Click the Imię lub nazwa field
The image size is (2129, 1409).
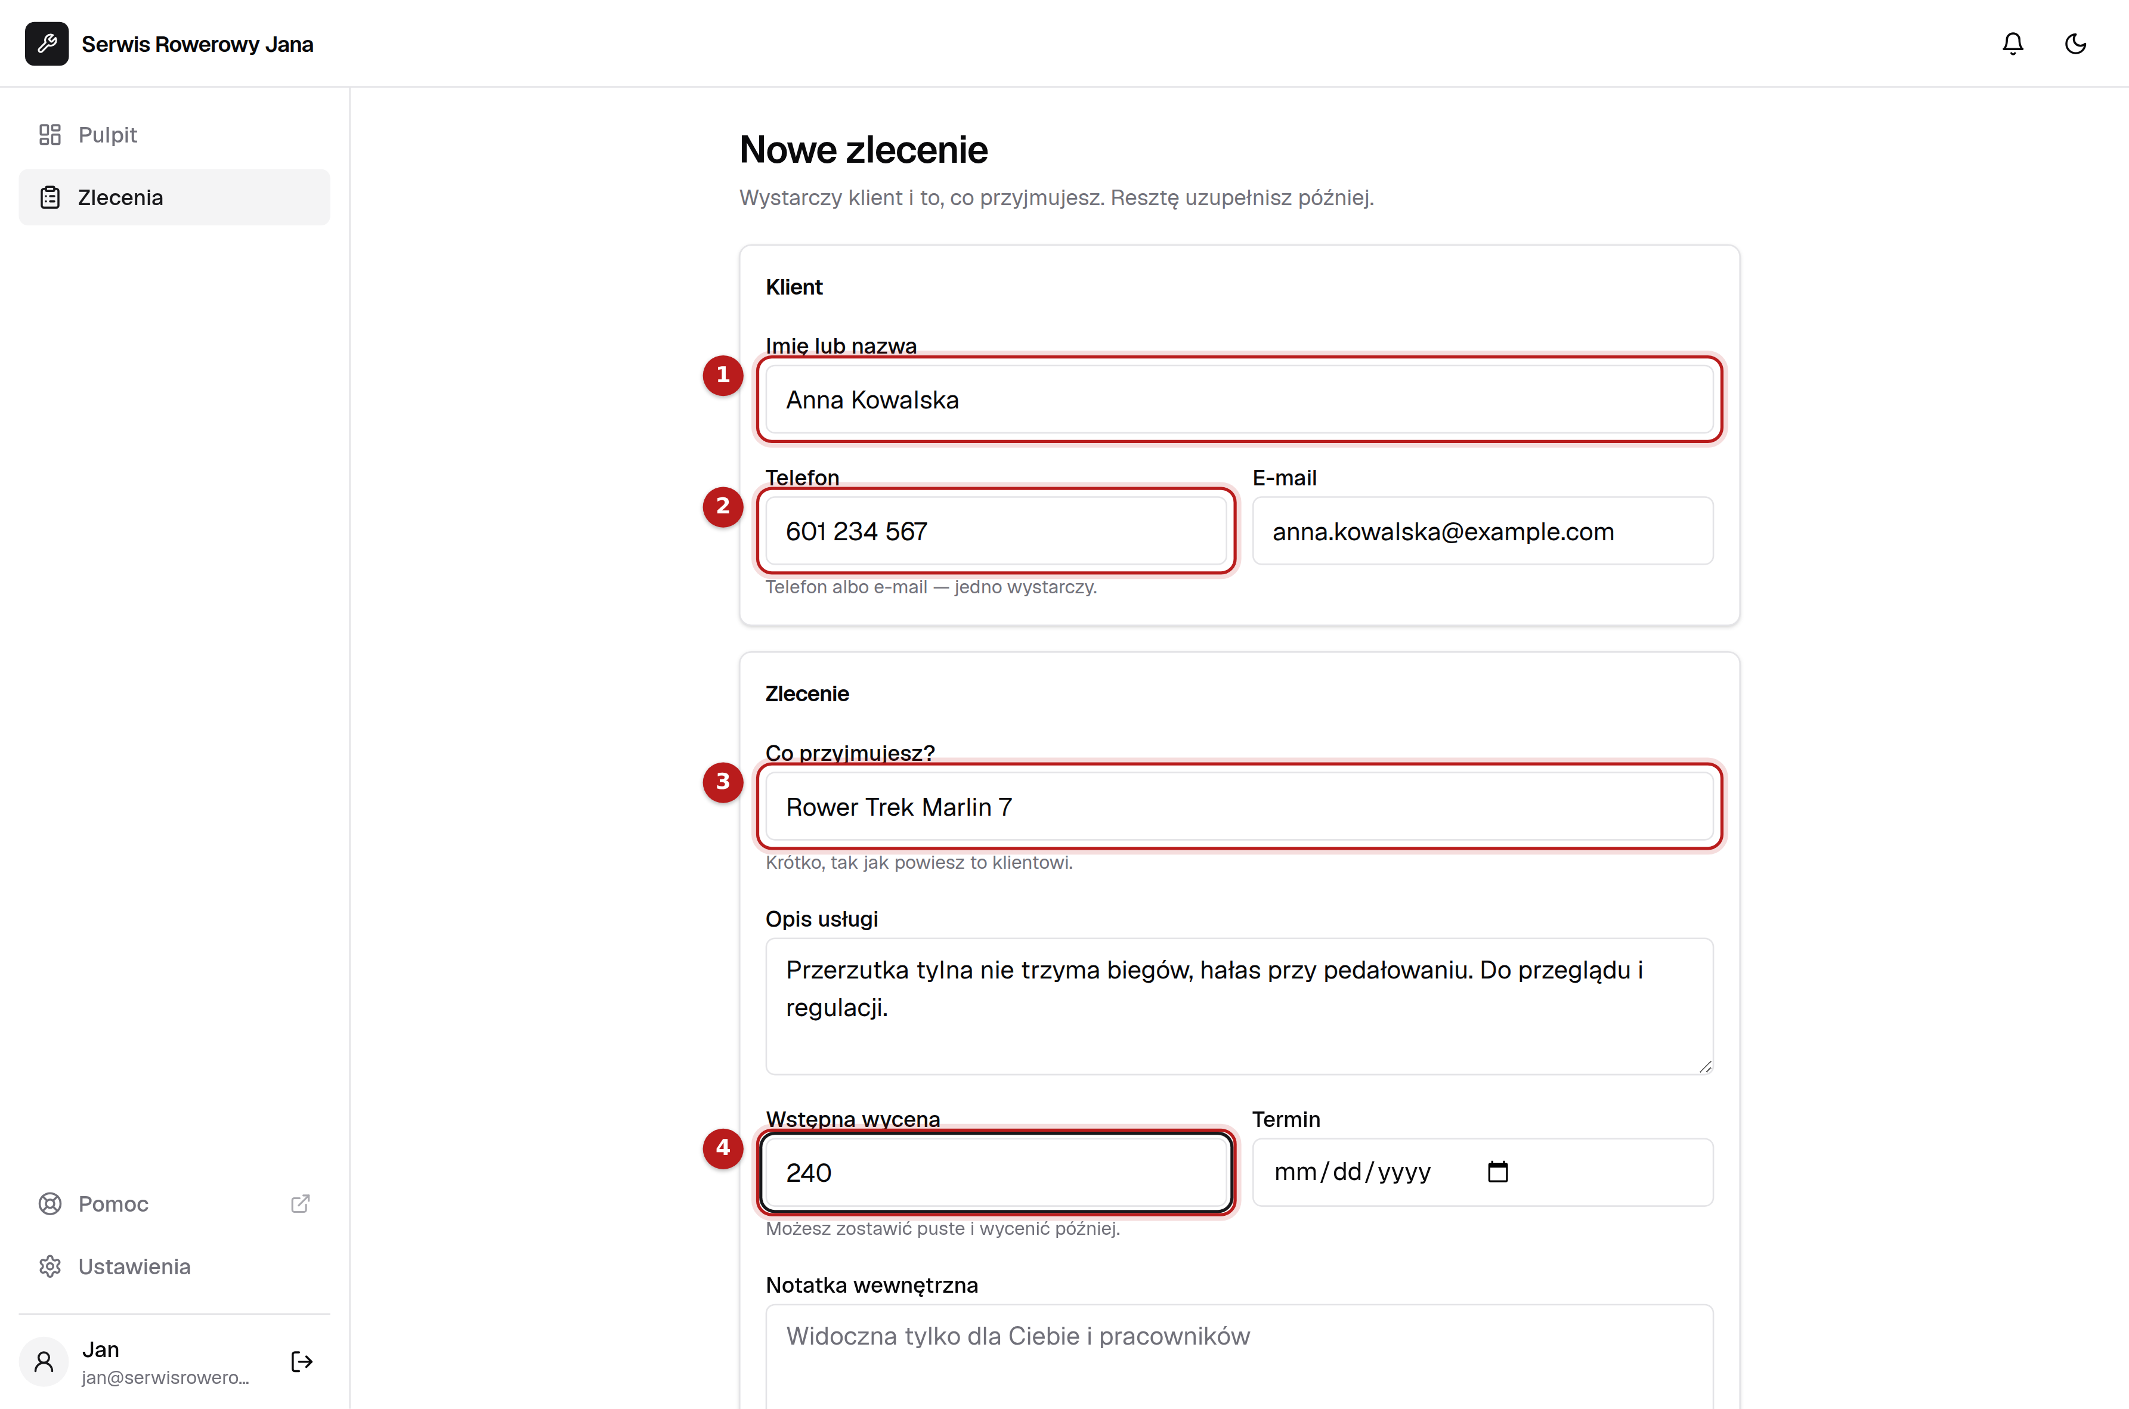(x=1239, y=400)
